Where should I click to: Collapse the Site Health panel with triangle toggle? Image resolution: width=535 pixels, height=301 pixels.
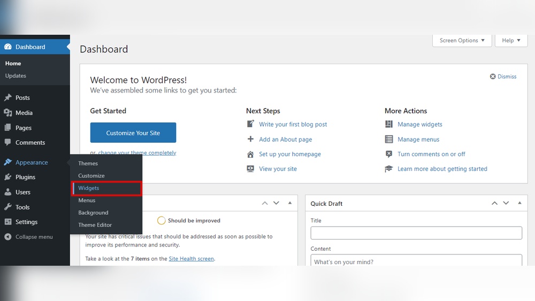click(x=289, y=203)
